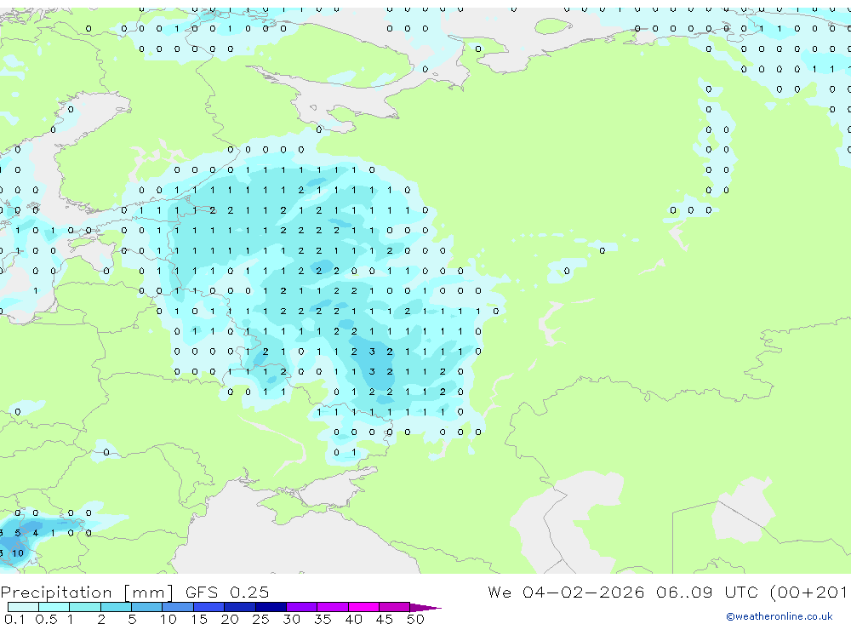Click the legend label '0.1'
This screenshot has width=851, height=624.
(x=14, y=619)
